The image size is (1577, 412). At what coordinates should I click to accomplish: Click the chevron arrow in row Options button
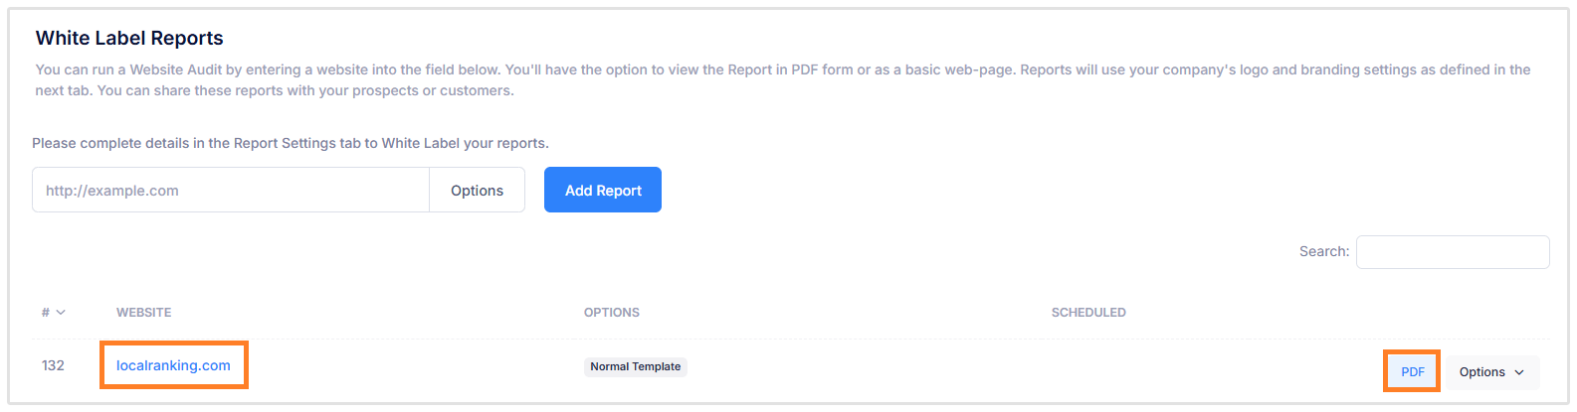click(x=1519, y=372)
